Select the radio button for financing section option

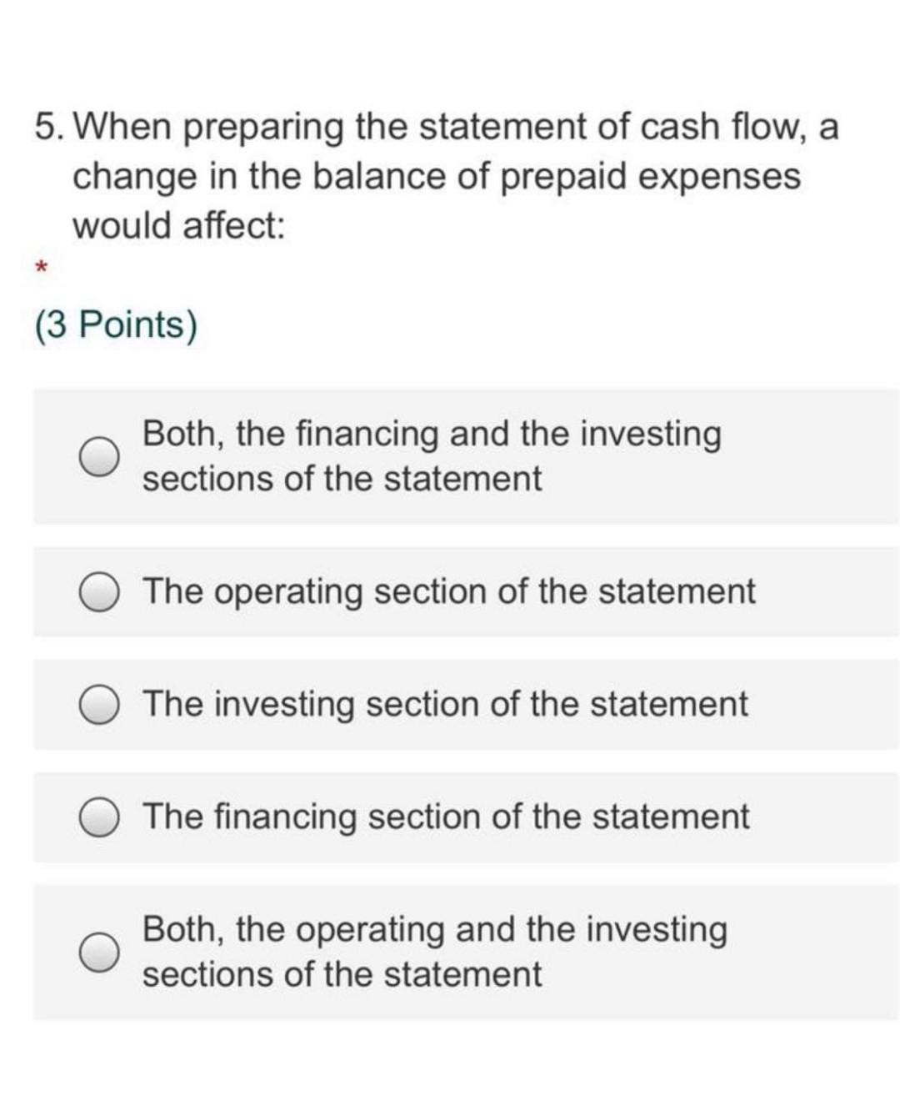tap(98, 818)
